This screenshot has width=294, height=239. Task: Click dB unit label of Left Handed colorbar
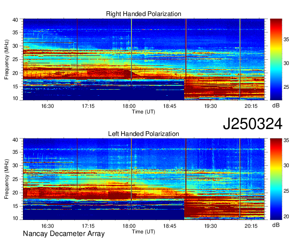[276, 225]
